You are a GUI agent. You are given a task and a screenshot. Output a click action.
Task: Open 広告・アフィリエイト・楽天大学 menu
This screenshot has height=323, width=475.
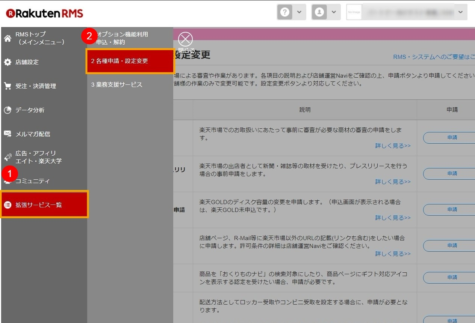[x=38, y=157]
